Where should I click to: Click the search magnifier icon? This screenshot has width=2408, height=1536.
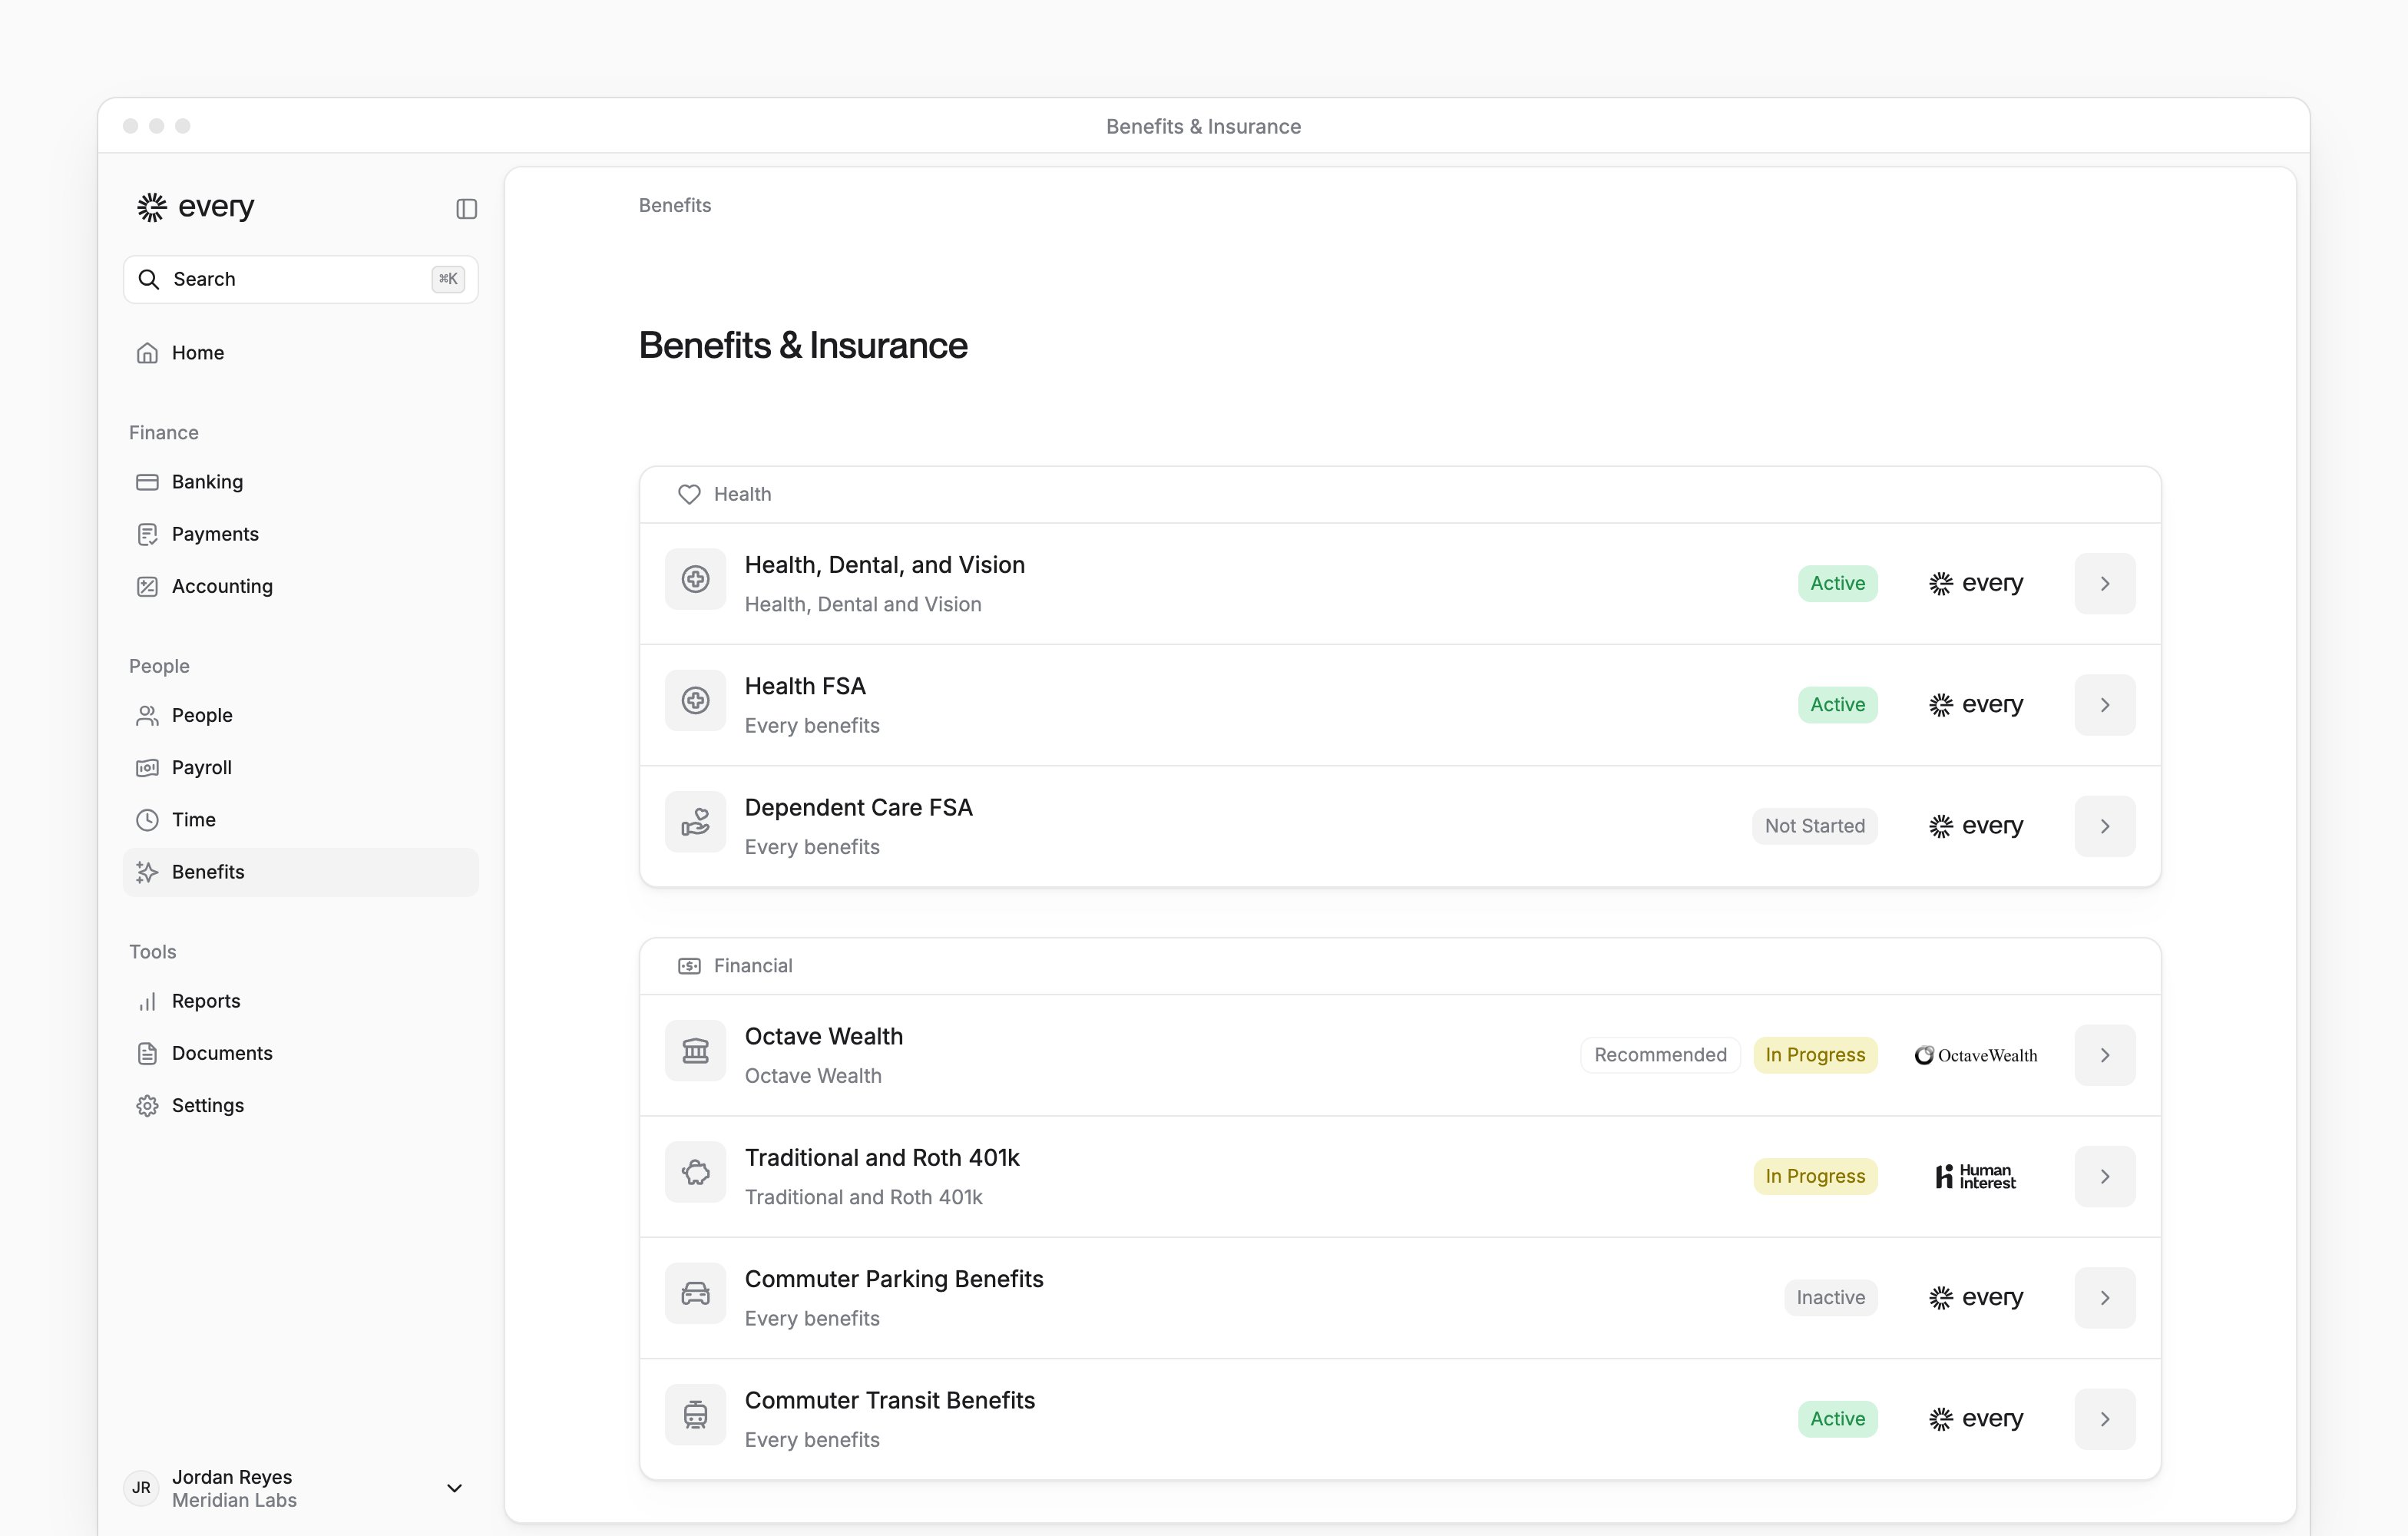[x=148, y=279]
